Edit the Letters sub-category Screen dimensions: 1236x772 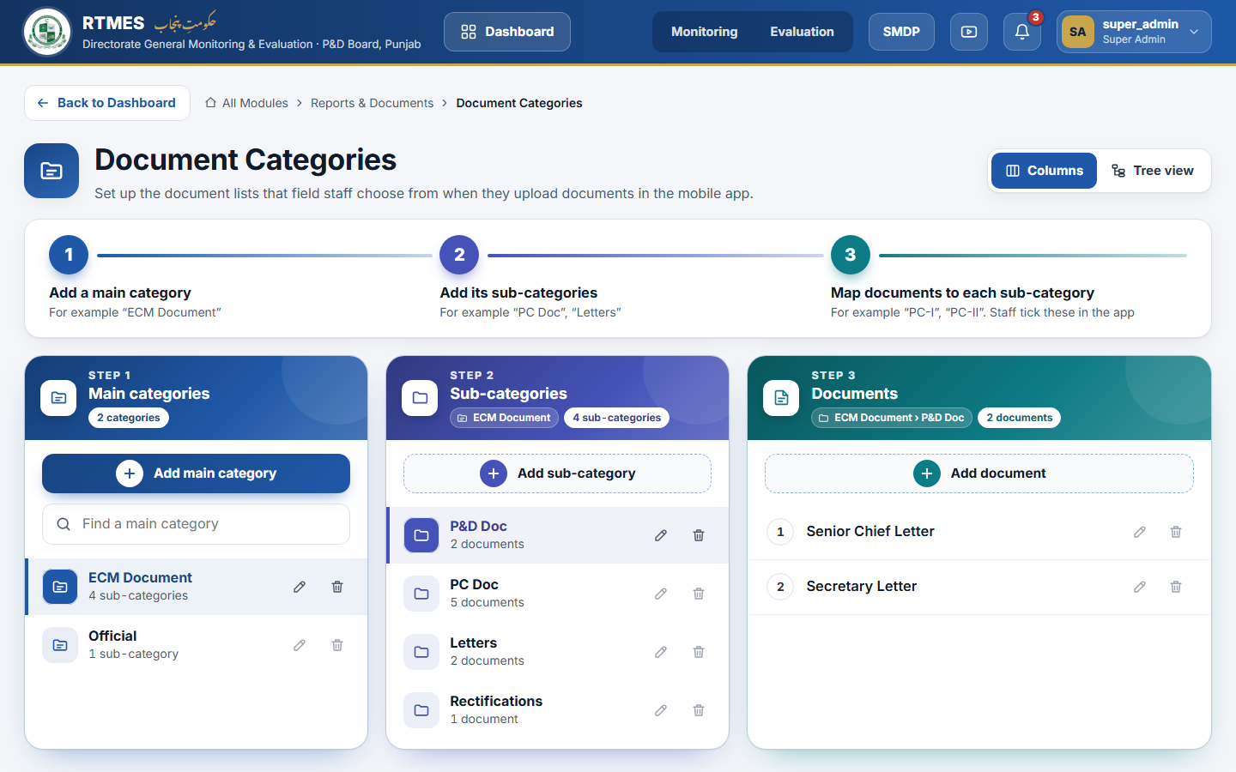[x=661, y=652]
